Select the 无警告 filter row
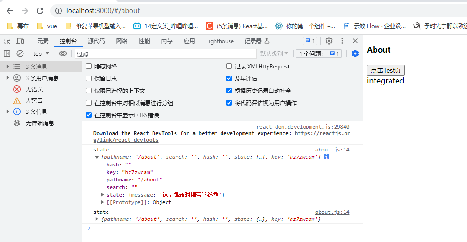The height and width of the screenshot is (242, 467). point(41,101)
